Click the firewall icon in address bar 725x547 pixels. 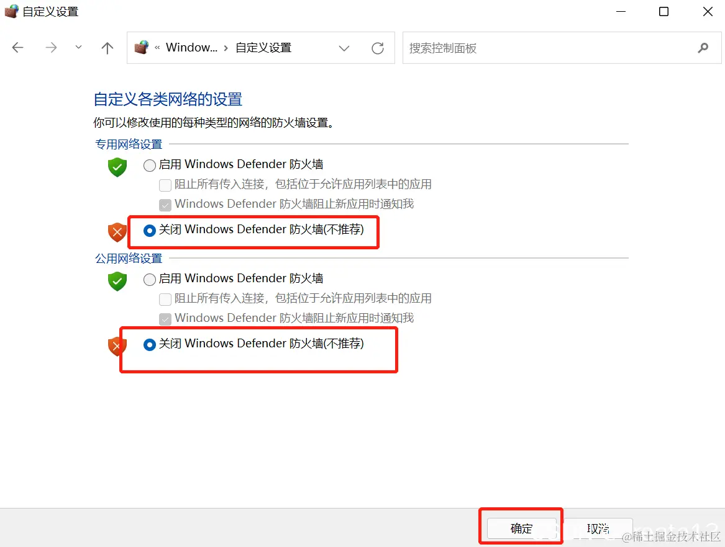tap(142, 47)
